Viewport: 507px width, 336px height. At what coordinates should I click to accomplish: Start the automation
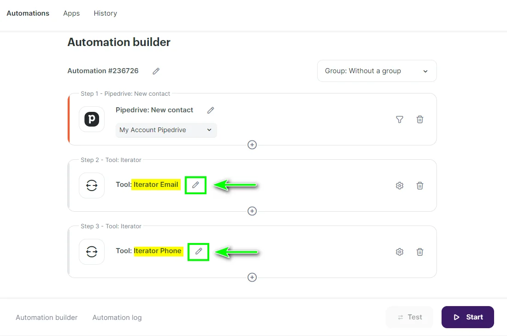pos(467,317)
